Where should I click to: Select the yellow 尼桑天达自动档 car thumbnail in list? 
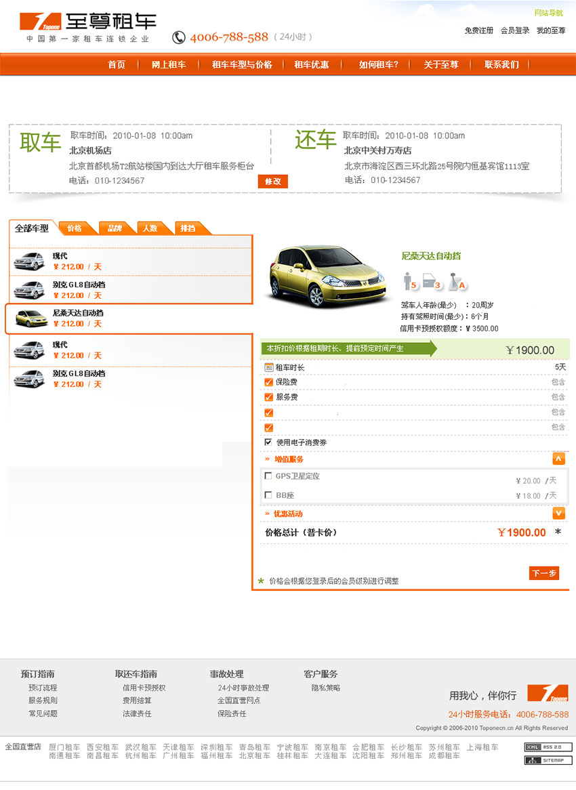pos(31,318)
